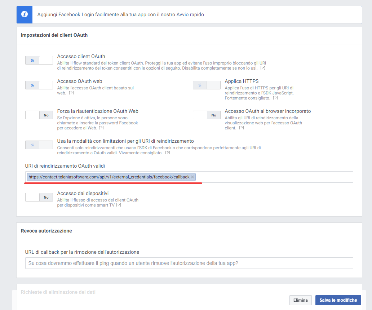The height and width of the screenshot is (310, 372).
Task: Toggle modalità con limitazioni URI switch
Action: click(x=39, y=145)
